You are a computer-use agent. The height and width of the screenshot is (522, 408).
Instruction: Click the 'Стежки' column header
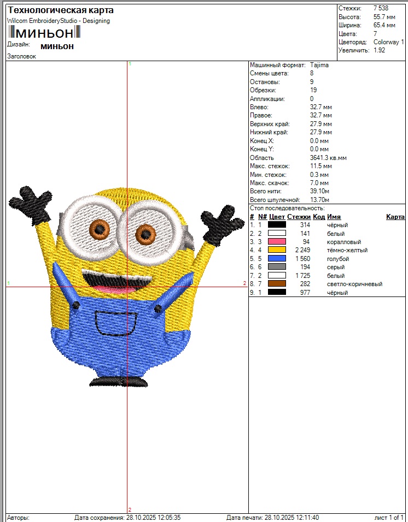(x=299, y=217)
